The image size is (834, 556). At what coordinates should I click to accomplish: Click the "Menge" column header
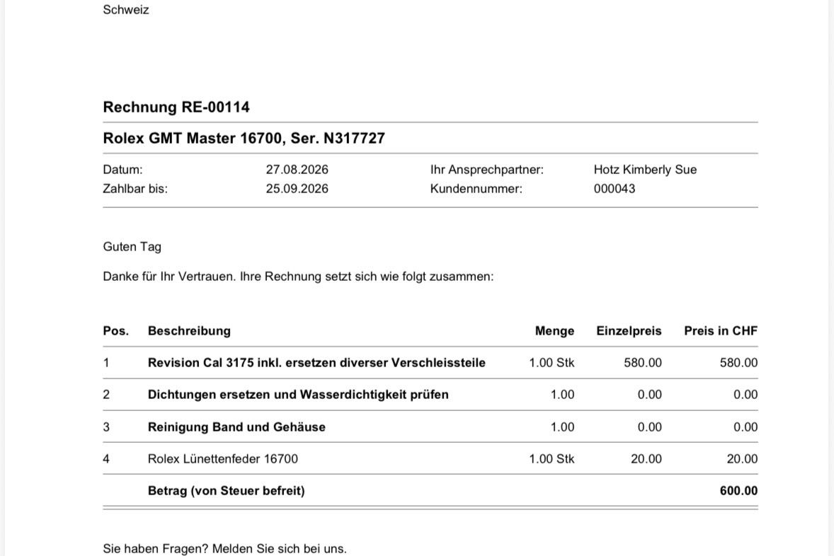coord(554,331)
